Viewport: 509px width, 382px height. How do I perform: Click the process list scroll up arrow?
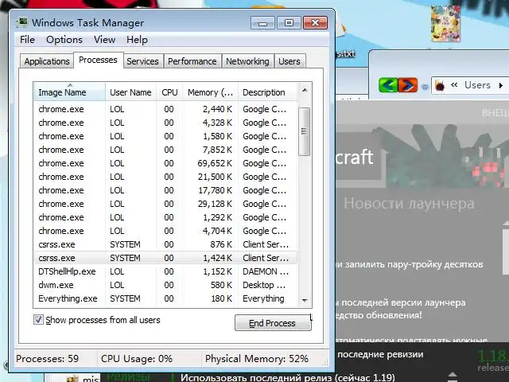pyautogui.click(x=304, y=91)
